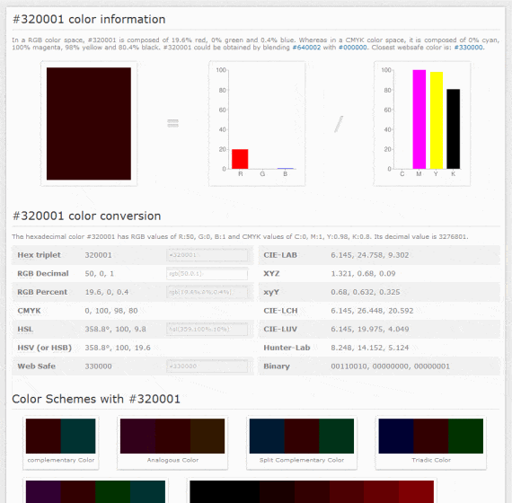Click the brown swatch in Analogous scheme
Image resolution: width=512 pixels, height=503 pixels.
coord(207,436)
